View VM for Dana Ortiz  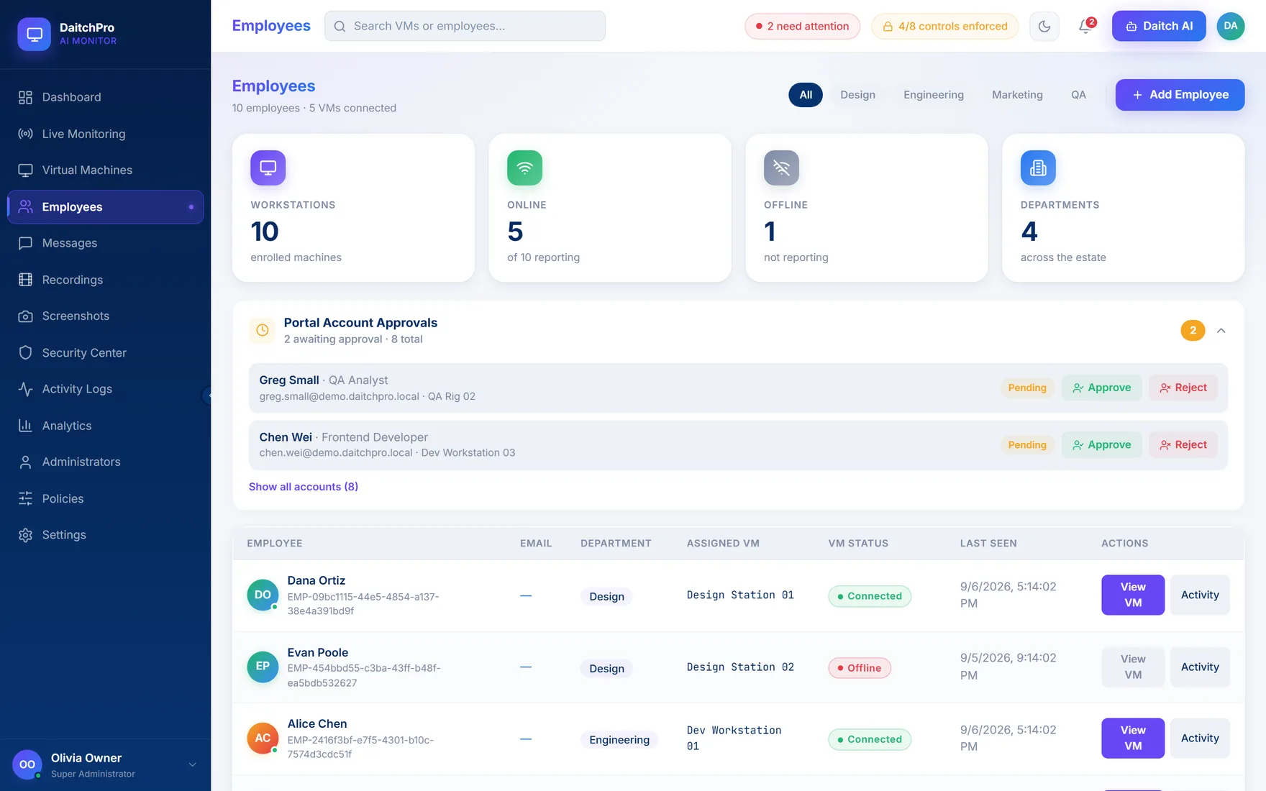coord(1133,595)
